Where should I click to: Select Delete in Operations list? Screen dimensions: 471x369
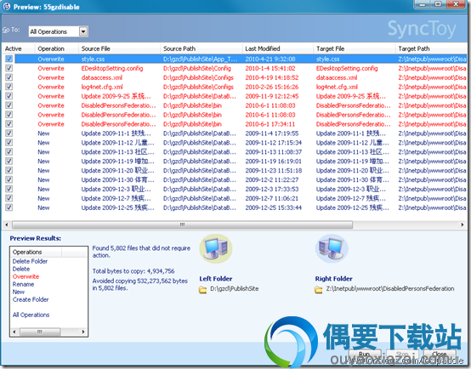tap(21, 269)
